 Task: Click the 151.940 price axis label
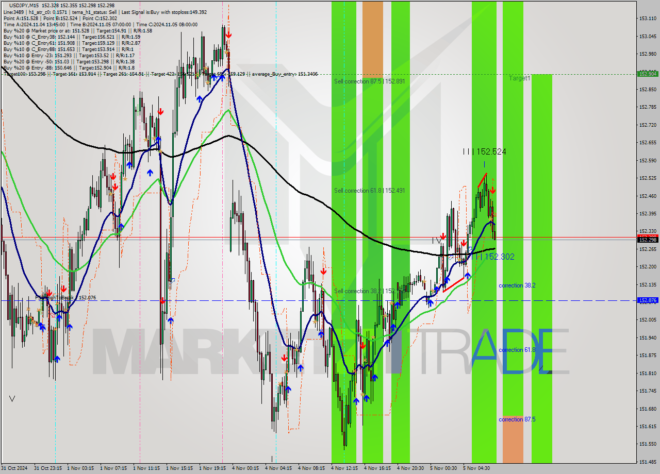[648, 338]
